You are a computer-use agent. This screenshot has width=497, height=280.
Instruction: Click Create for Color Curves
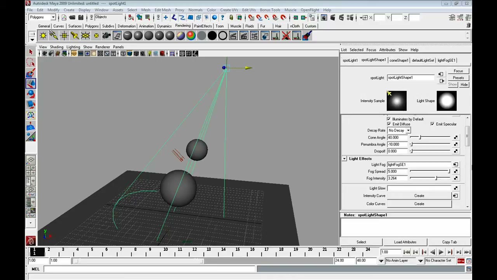tap(419, 204)
